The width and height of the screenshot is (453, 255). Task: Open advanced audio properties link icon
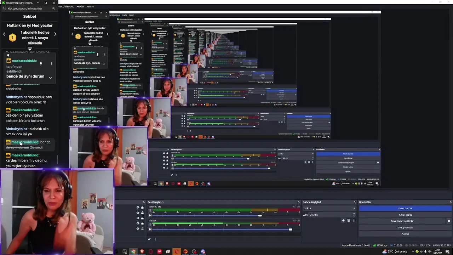tap(149, 239)
